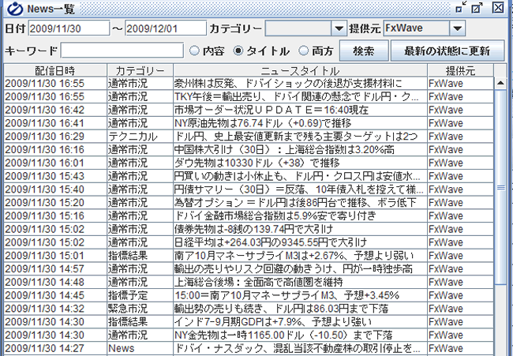The width and height of the screenshot is (513, 356).
Task: Select the 両方 radio button
Action: click(x=304, y=51)
